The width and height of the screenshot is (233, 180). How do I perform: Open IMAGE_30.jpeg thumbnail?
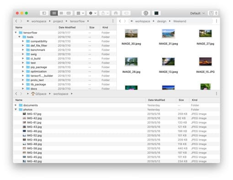point(131,34)
